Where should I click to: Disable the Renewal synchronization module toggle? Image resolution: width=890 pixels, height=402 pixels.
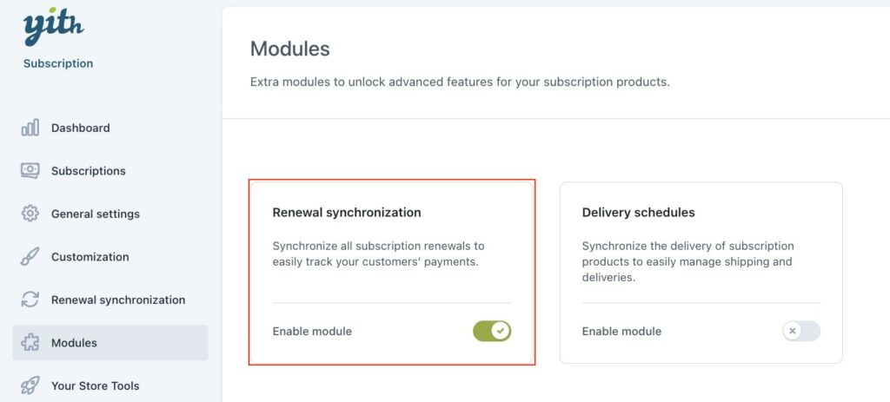tap(492, 331)
